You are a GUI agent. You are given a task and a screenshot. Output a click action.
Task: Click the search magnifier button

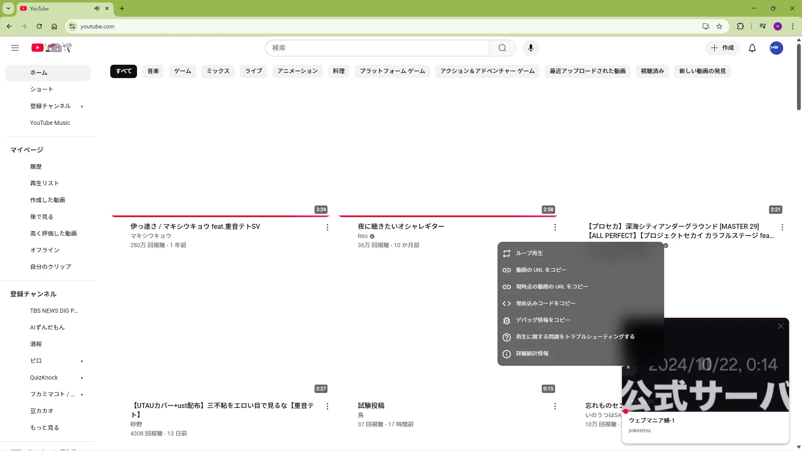[502, 48]
